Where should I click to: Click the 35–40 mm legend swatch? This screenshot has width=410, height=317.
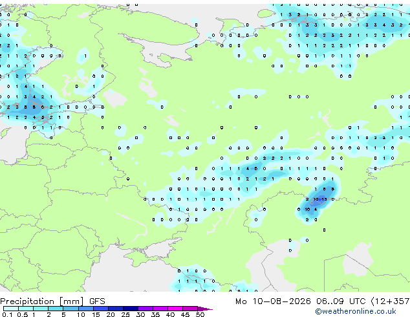tap(160, 309)
